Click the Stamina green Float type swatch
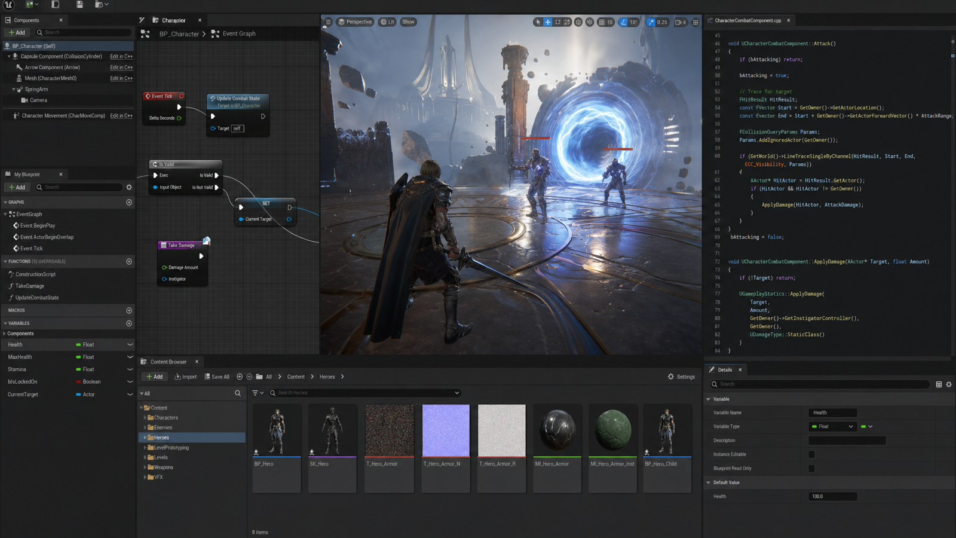 [78, 369]
